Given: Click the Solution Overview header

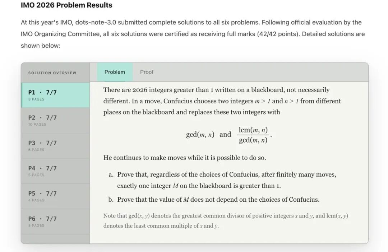Looking at the screenshot, I should tap(52, 73).
